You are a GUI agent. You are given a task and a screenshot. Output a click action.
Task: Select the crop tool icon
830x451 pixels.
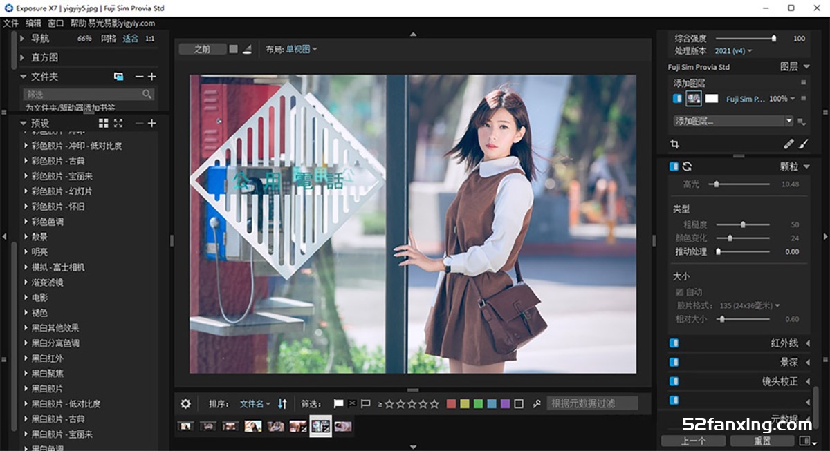tap(675, 144)
